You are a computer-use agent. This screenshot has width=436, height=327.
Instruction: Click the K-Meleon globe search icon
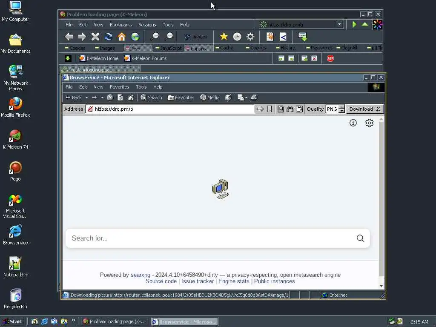pos(135,37)
